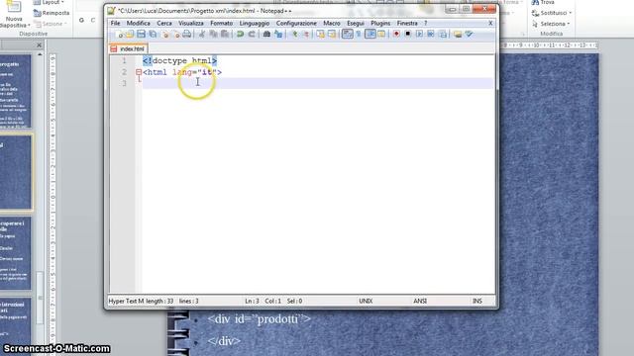Click the Copy icon in Notepad++ toolbar
The image size is (634, 356).
coord(213,35)
